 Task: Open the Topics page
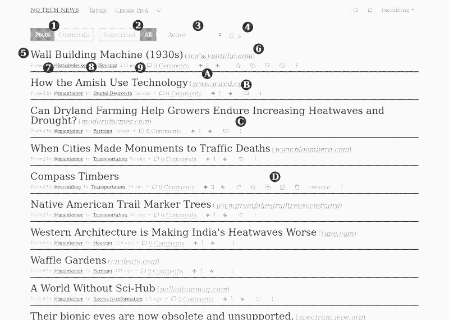click(x=98, y=10)
